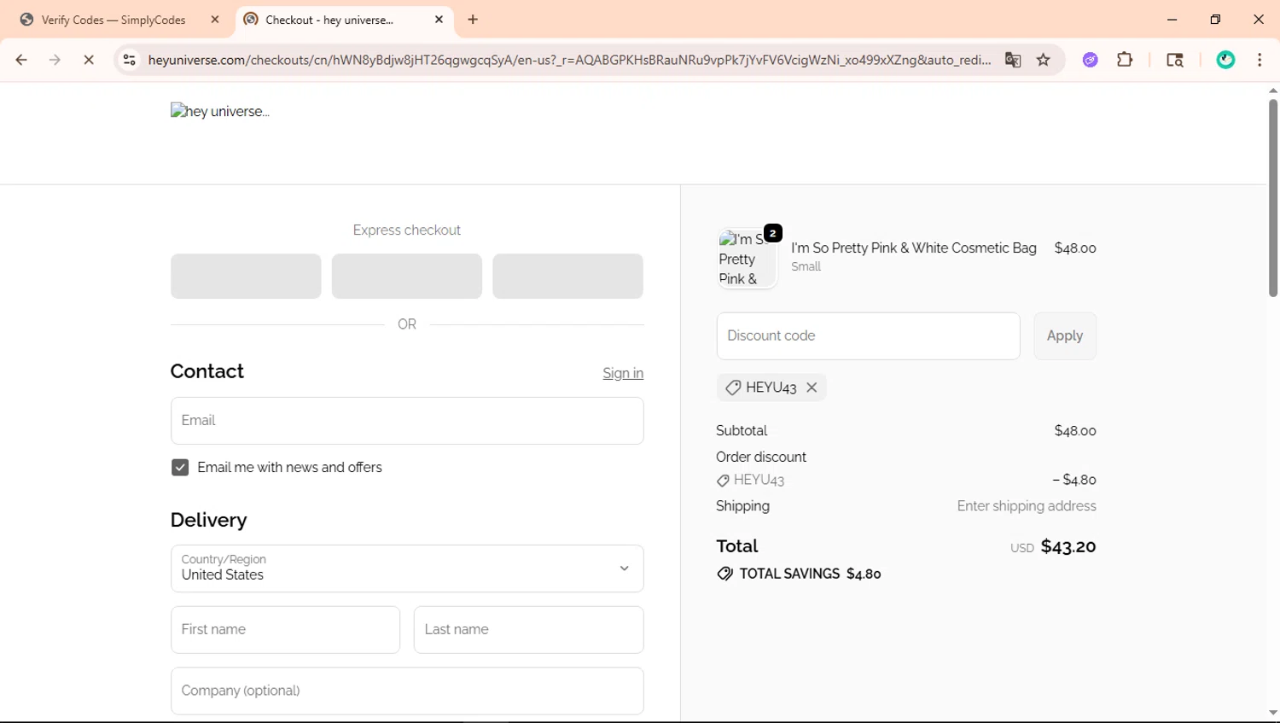This screenshot has height=723, width=1280.
Task: Switch to the Verify Codes — SimplyCodes tab
Action: 113,20
